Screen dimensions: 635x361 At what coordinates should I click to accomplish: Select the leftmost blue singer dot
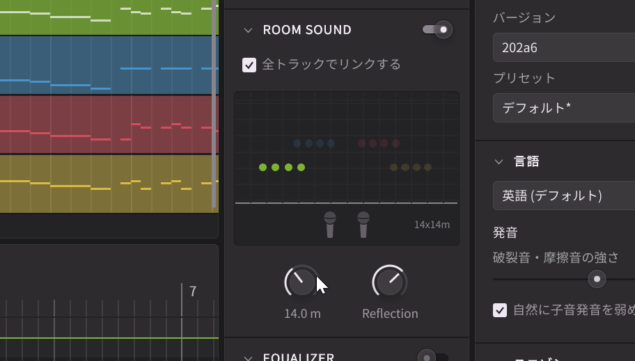(297, 144)
